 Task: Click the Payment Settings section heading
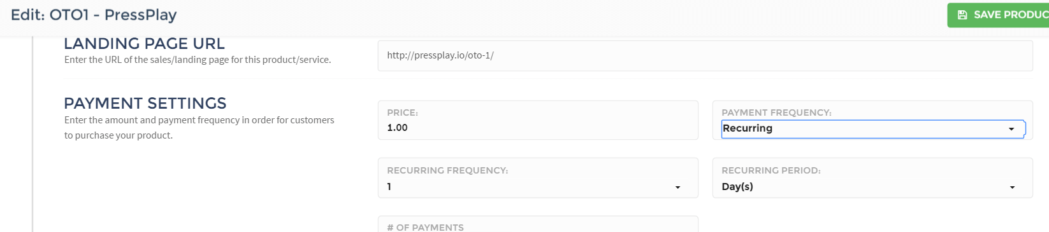click(x=145, y=103)
